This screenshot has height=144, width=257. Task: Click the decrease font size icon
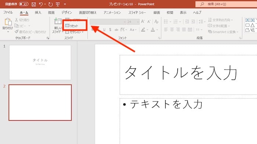(149, 22)
